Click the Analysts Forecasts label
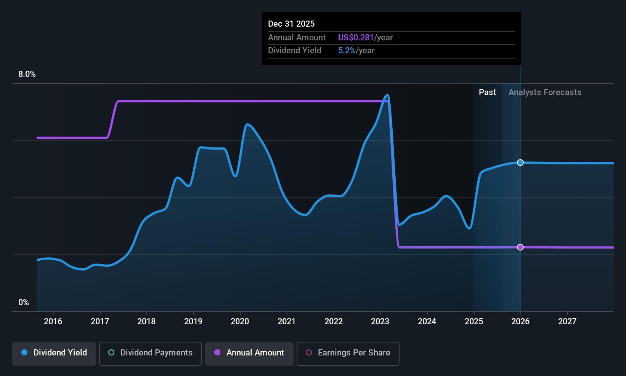 [545, 92]
